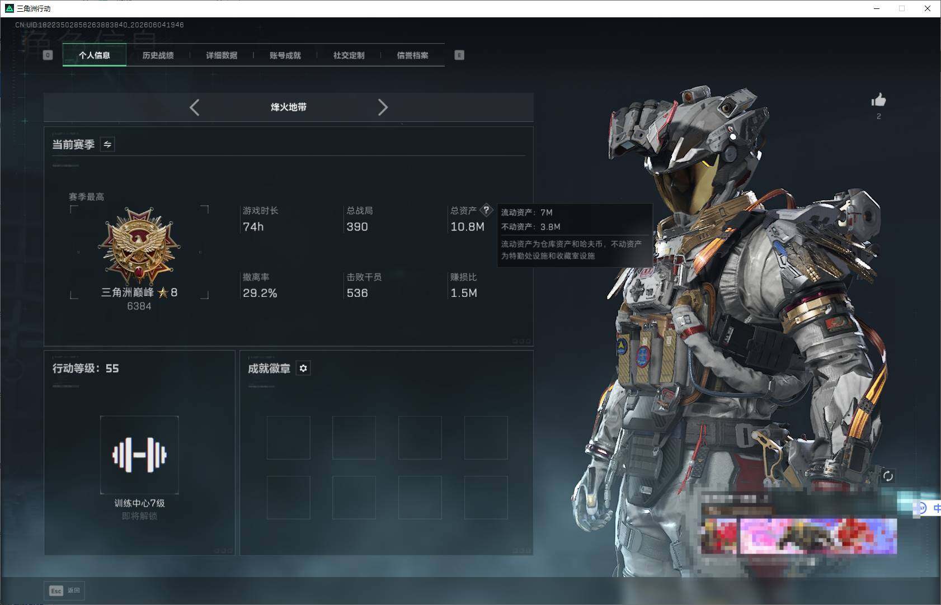Click the 击败干员 536 value
The height and width of the screenshot is (605, 941).
[x=357, y=293]
